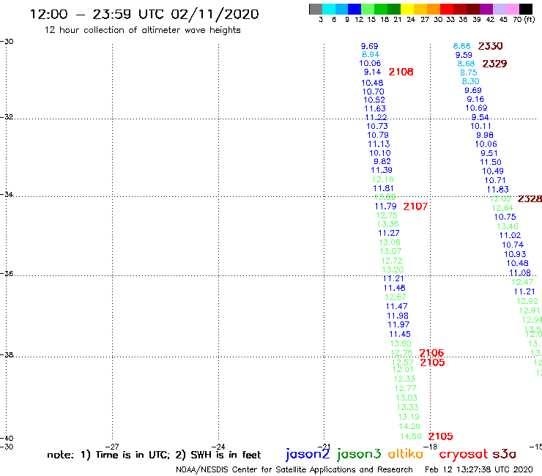Click the pink swatch near the 70 label

[512, 9]
